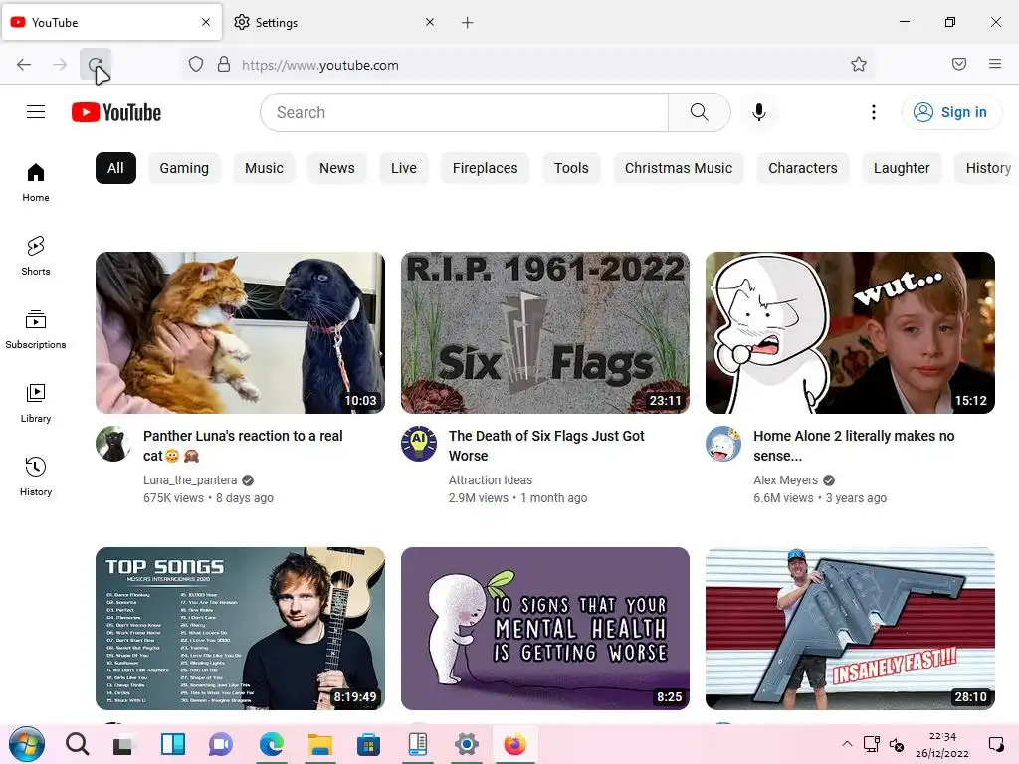Open a new browser tab
This screenshot has height=764, width=1019.
(467, 23)
